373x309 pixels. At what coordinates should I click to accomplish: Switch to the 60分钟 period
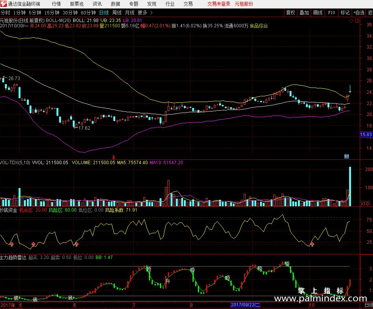point(88,13)
